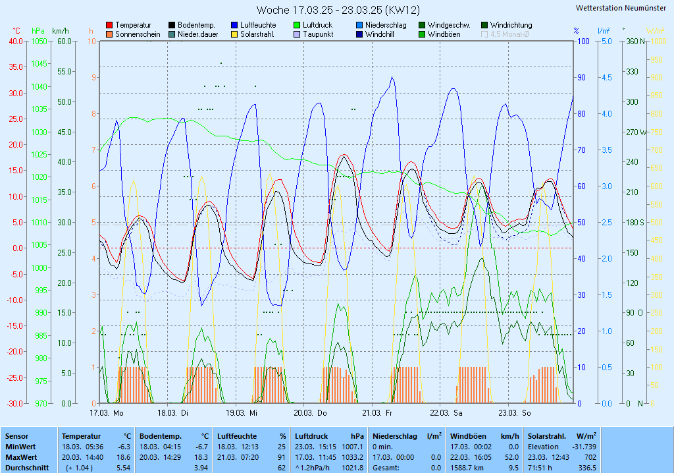Click the Wetterstation Neumünster label
The width and height of the screenshot is (674, 473).
(621, 8)
